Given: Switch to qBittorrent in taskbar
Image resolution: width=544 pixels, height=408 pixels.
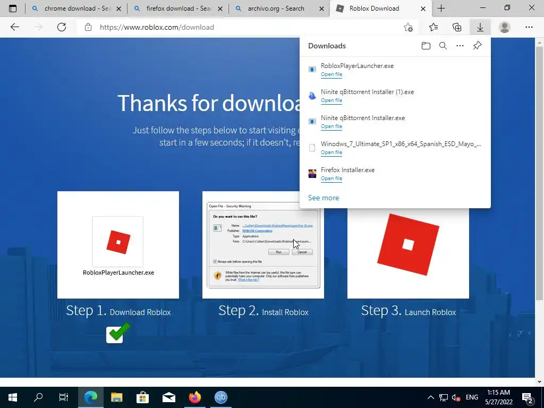Looking at the screenshot, I should click(x=220, y=397).
